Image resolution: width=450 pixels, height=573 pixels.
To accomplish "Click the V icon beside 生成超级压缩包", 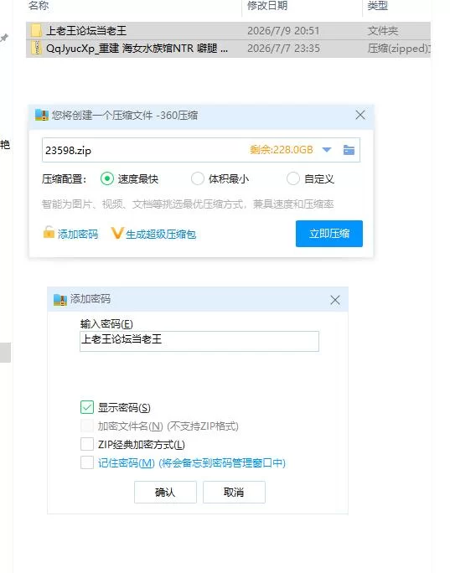I will point(117,233).
